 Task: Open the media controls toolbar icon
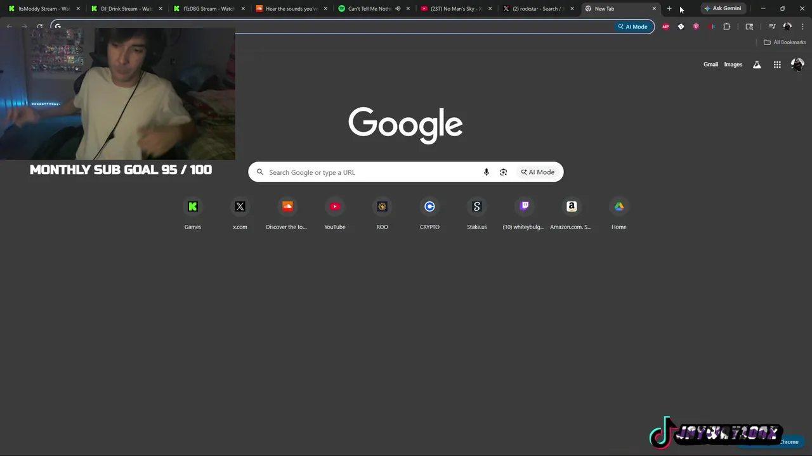click(772, 27)
